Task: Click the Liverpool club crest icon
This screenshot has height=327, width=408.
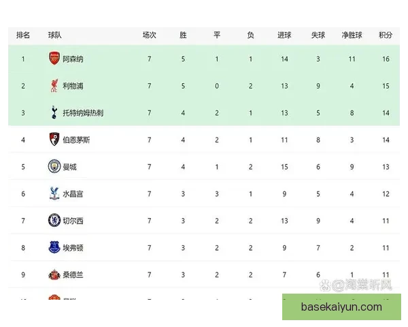Action: coord(54,86)
